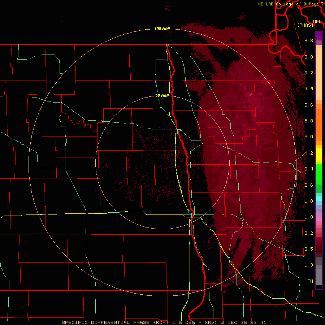The width and height of the screenshot is (325, 325).
Task: Click the "100 NMI" range ring label
Action: (x=162, y=29)
